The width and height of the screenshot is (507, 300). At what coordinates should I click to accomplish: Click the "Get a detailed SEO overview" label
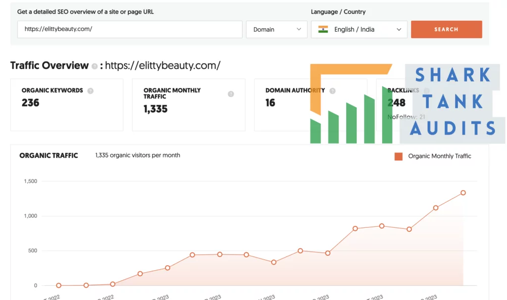point(85,12)
